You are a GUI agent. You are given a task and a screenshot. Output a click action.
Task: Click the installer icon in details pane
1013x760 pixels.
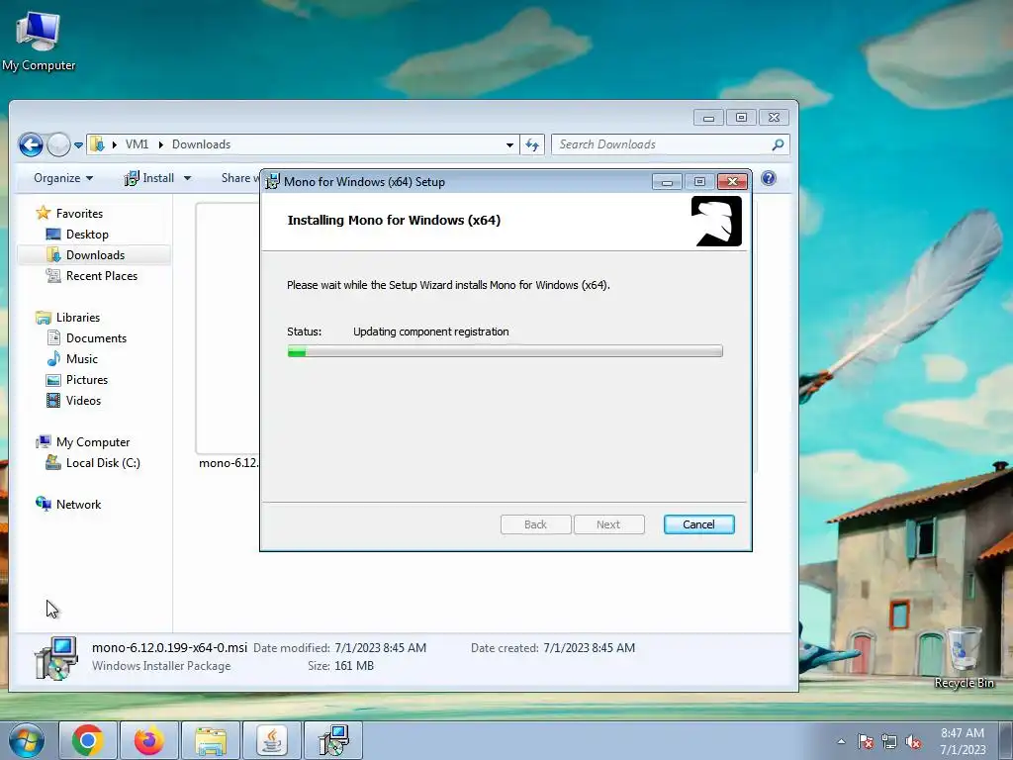click(x=56, y=658)
